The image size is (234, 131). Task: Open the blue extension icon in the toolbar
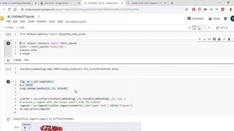(x=205, y=9)
